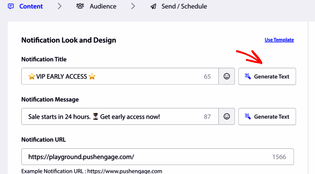315x174 pixels.
Task: Click magic wand icon beside message field
Action: click(x=248, y=116)
